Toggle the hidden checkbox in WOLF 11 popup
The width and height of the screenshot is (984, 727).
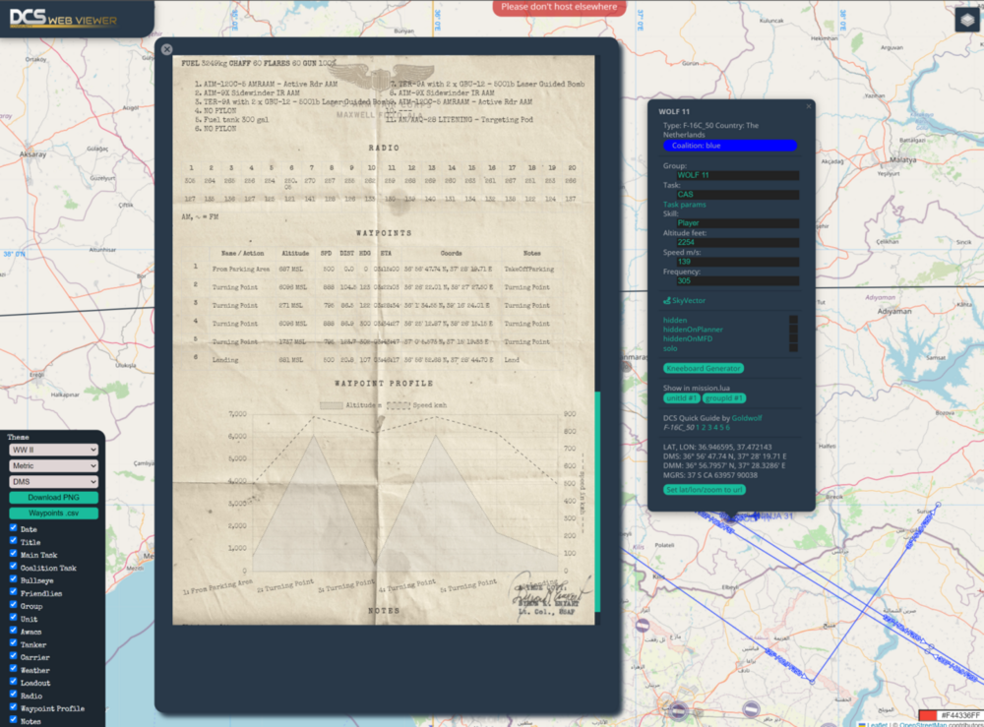click(793, 320)
